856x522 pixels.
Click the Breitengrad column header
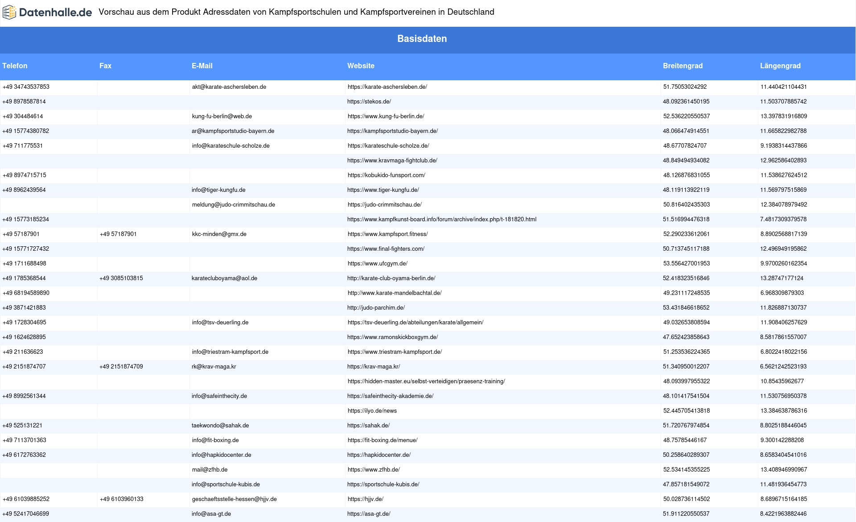[x=683, y=66]
